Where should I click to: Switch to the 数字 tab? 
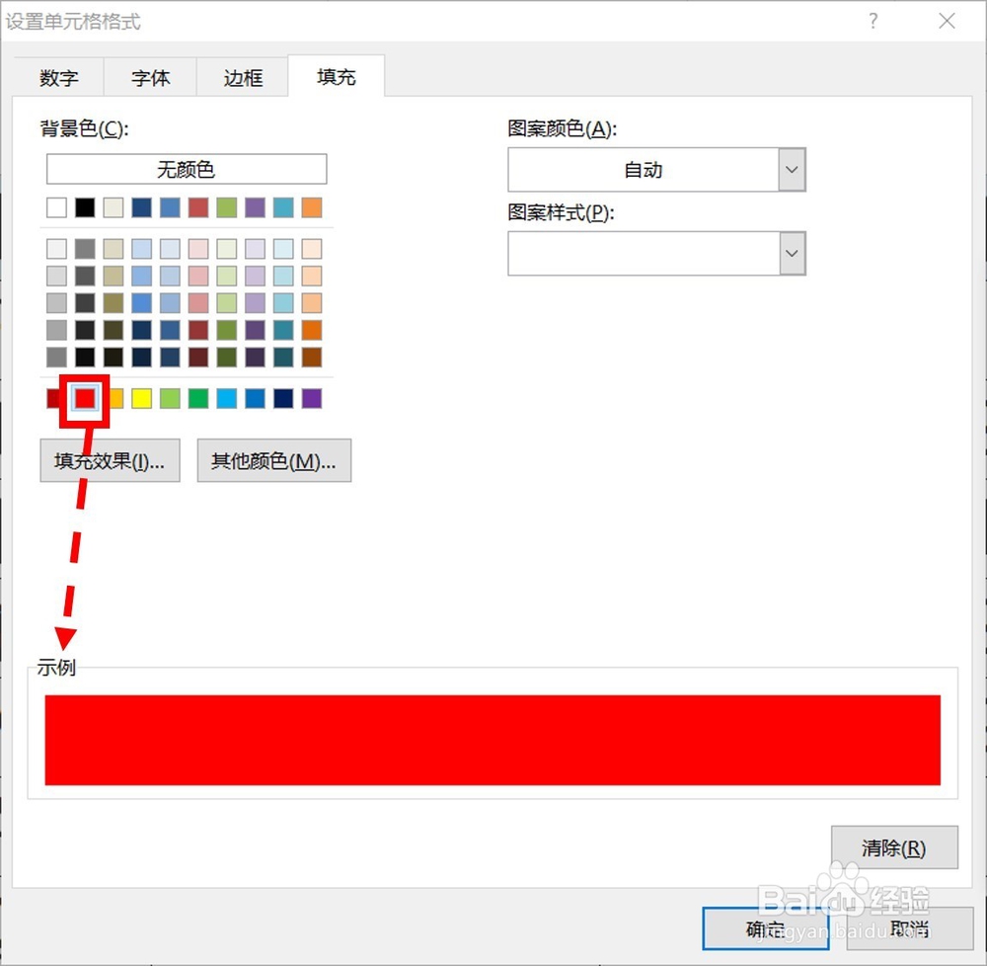pos(58,77)
